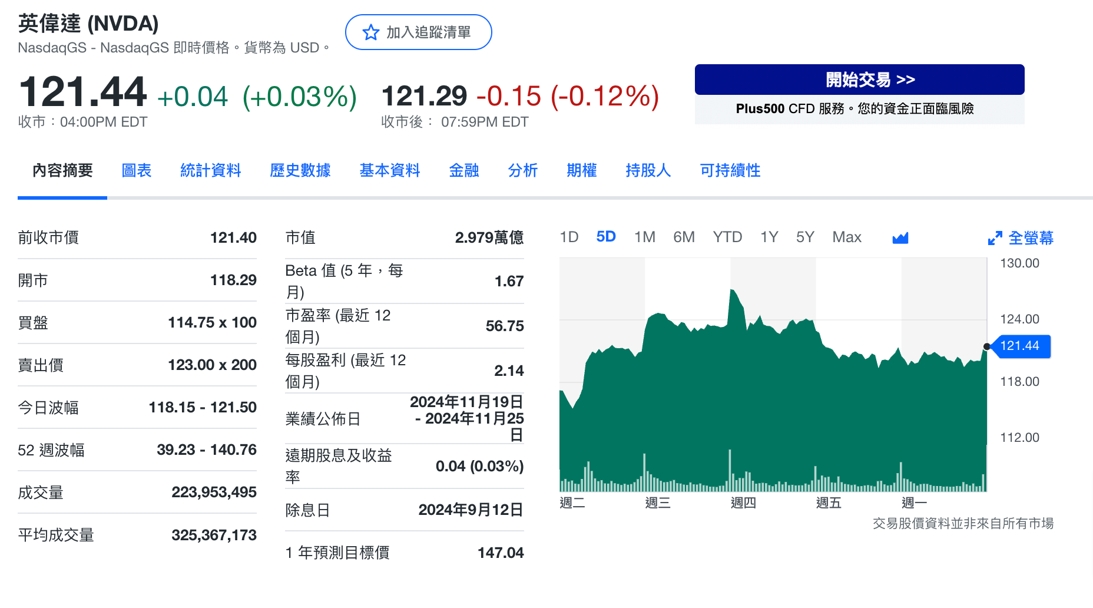Open the 圖表 tab
Screen dimensions: 1093x608
click(x=136, y=170)
